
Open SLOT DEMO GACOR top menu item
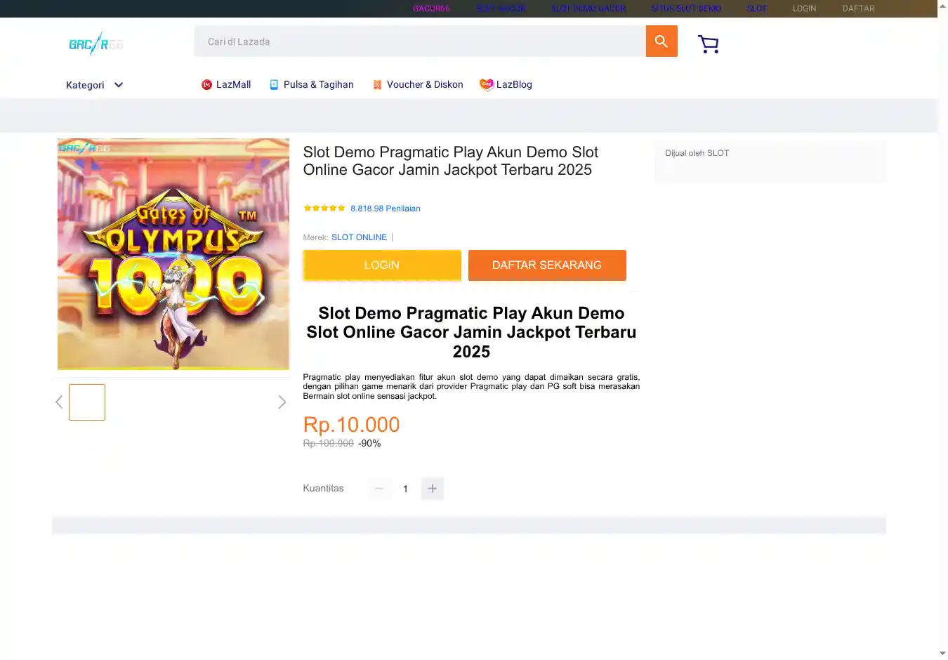coord(588,8)
